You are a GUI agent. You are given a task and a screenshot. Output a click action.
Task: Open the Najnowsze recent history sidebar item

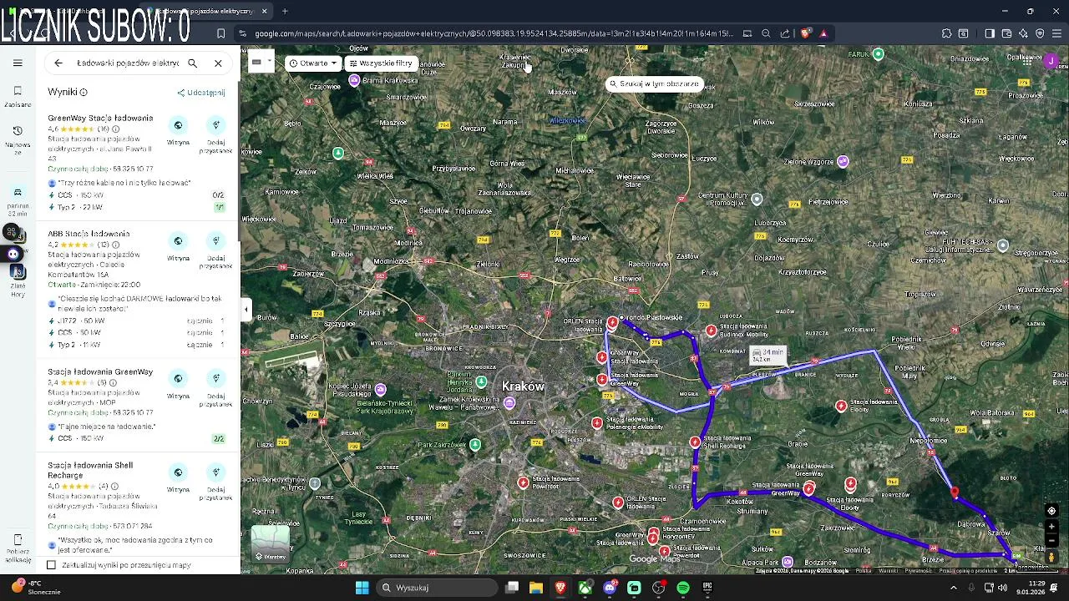coord(18,141)
